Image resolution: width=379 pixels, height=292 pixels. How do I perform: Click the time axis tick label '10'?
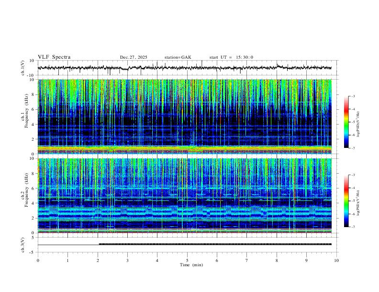coord(336,261)
